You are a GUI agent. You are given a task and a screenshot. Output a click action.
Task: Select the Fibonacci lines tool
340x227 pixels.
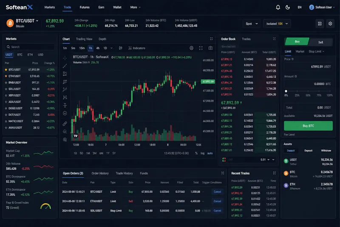65,74
